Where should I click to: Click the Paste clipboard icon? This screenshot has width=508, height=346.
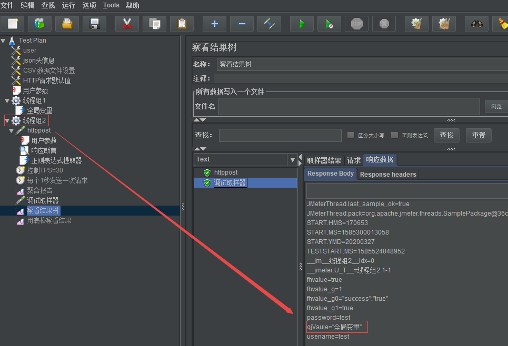pos(182,24)
